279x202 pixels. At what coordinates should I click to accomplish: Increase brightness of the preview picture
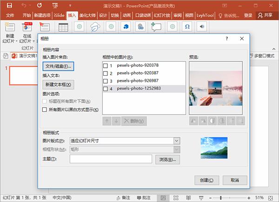click(231, 121)
